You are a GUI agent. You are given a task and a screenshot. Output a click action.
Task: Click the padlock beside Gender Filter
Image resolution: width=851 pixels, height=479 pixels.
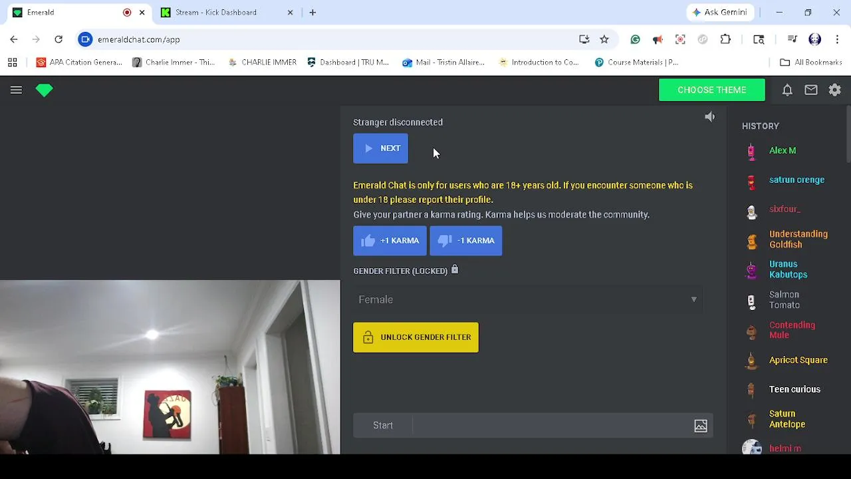coord(455,269)
